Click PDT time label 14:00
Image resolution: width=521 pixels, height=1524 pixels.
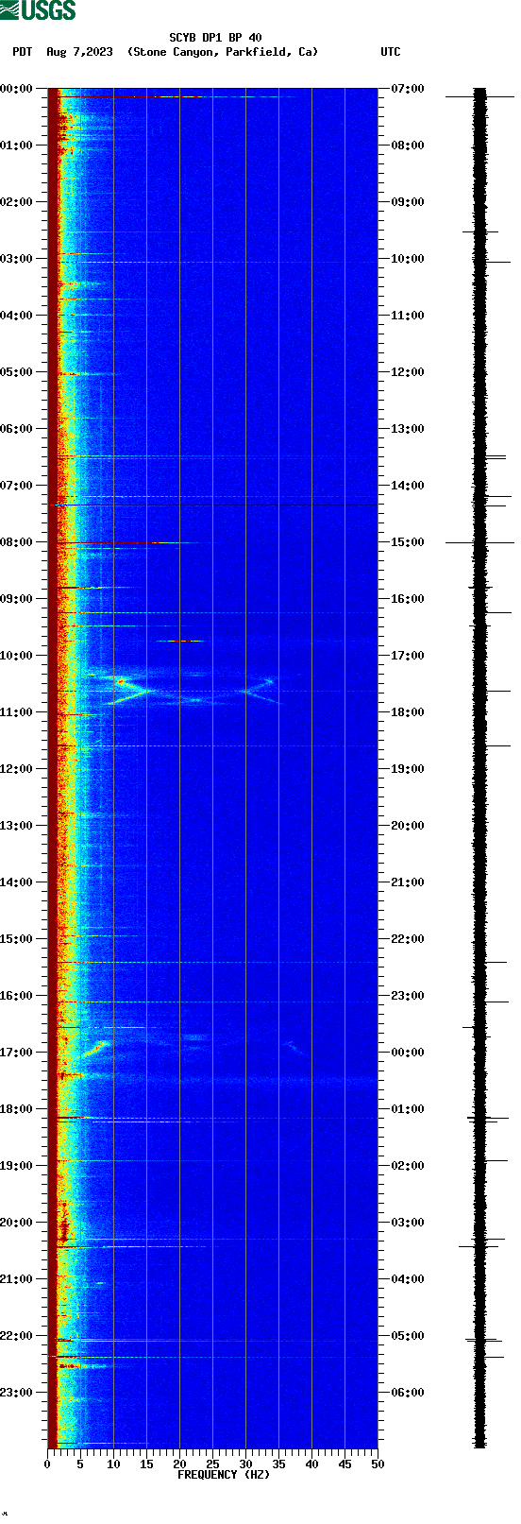click(x=17, y=882)
